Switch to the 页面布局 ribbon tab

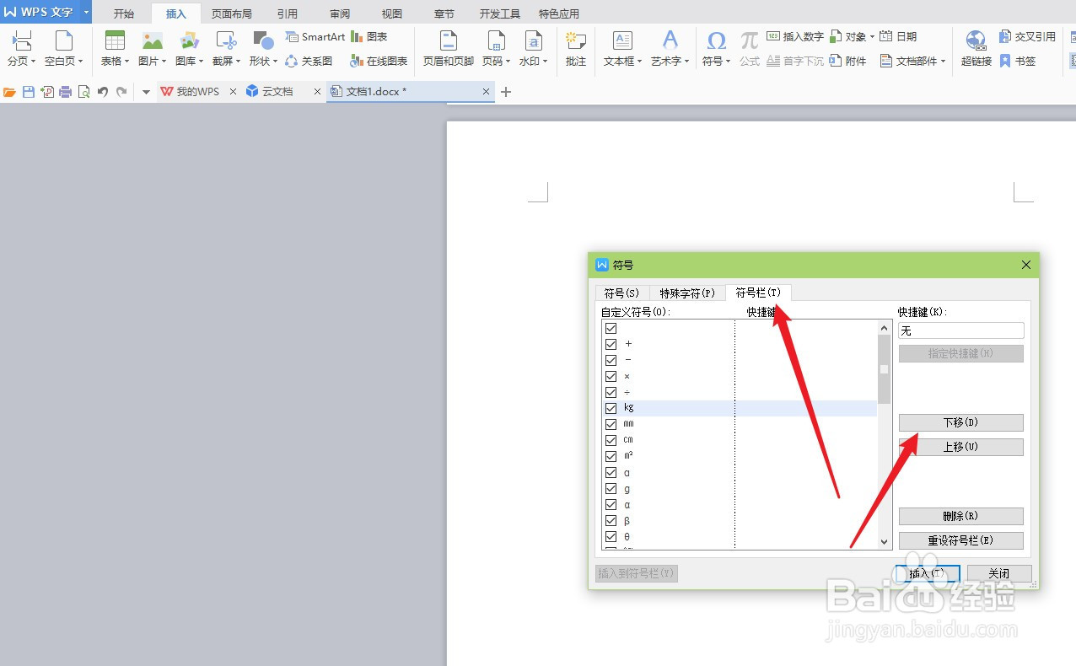[x=231, y=14]
